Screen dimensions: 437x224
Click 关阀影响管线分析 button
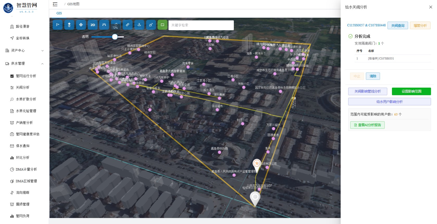(367, 91)
